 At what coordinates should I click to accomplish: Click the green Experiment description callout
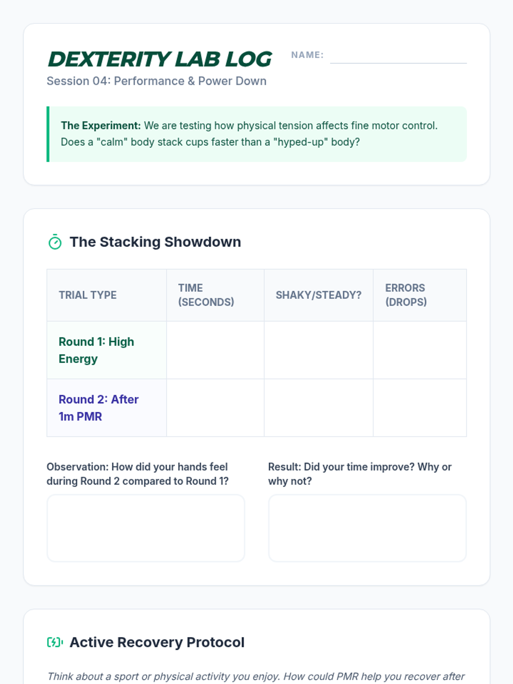(256, 134)
